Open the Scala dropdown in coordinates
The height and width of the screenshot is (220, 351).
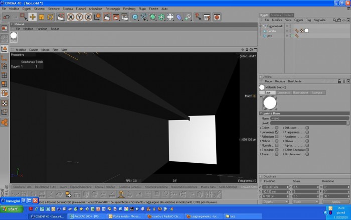pos(305,202)
